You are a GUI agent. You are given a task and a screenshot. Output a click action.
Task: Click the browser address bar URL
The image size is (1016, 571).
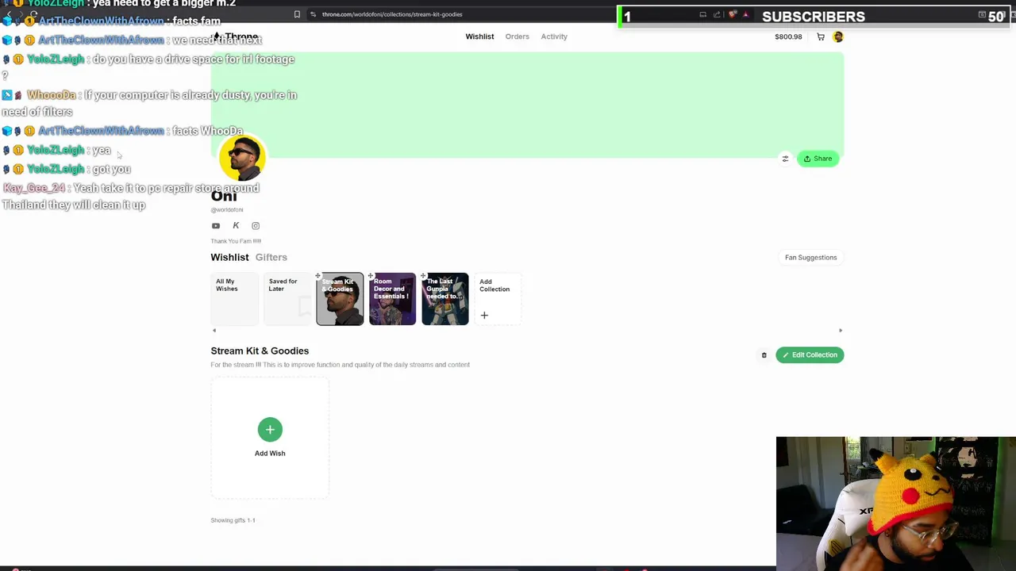coord(392,14)
